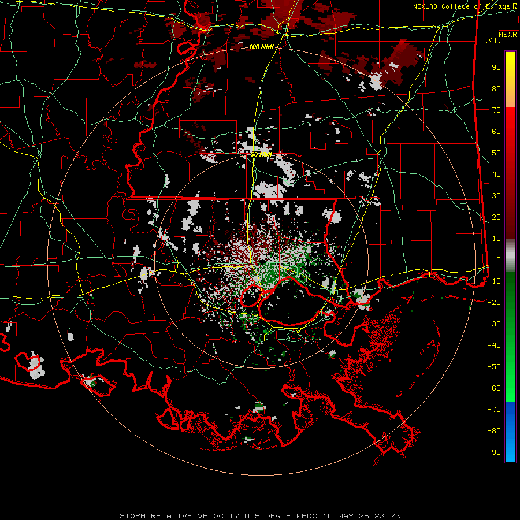The image size is (520, 520).
Task: Click the -90 value on velocity scale
Action: 494,452
